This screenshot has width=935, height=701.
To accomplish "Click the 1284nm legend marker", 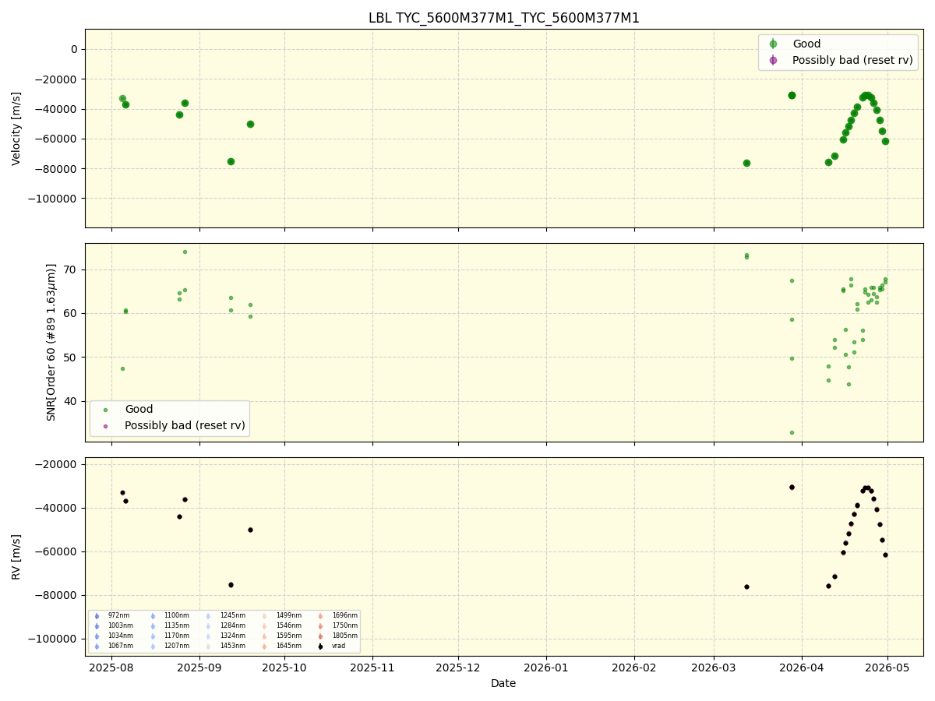I will pos(208,626).
